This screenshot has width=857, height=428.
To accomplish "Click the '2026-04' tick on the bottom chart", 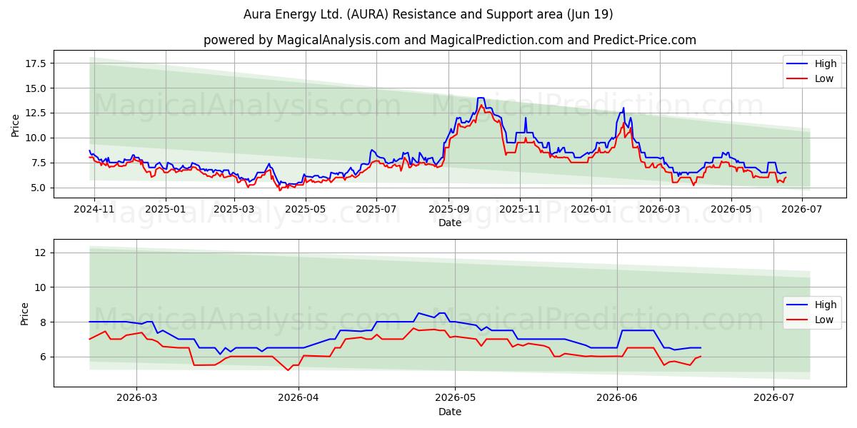I will (x=299, y=398).
